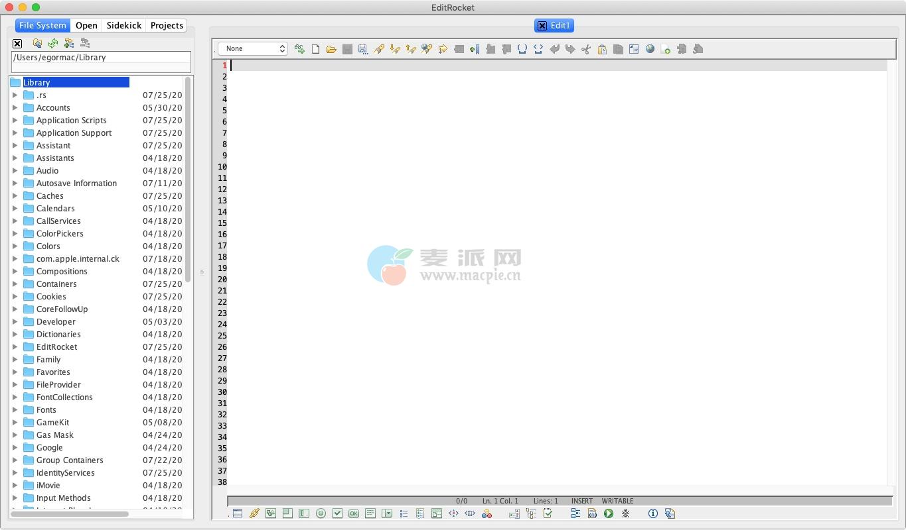Click the green refresh icon in File System panel
Image resolution: width=906 pixels, height=530 pixels.
point(53,43)
